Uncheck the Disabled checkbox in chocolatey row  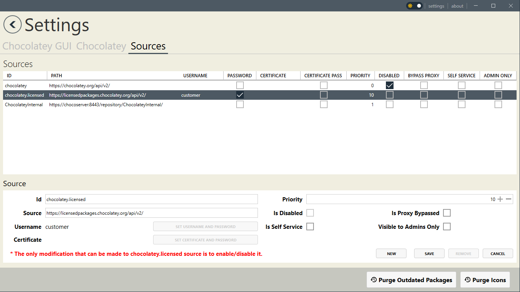point(390,85)
